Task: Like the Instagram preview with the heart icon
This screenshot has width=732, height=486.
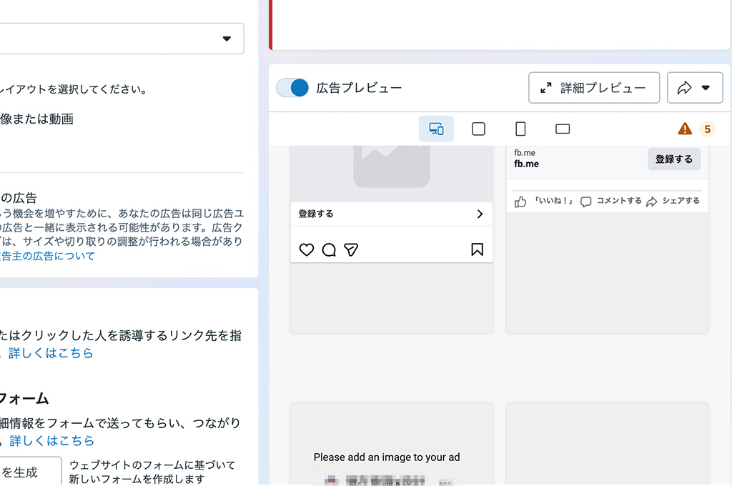Action: (307, 249)
